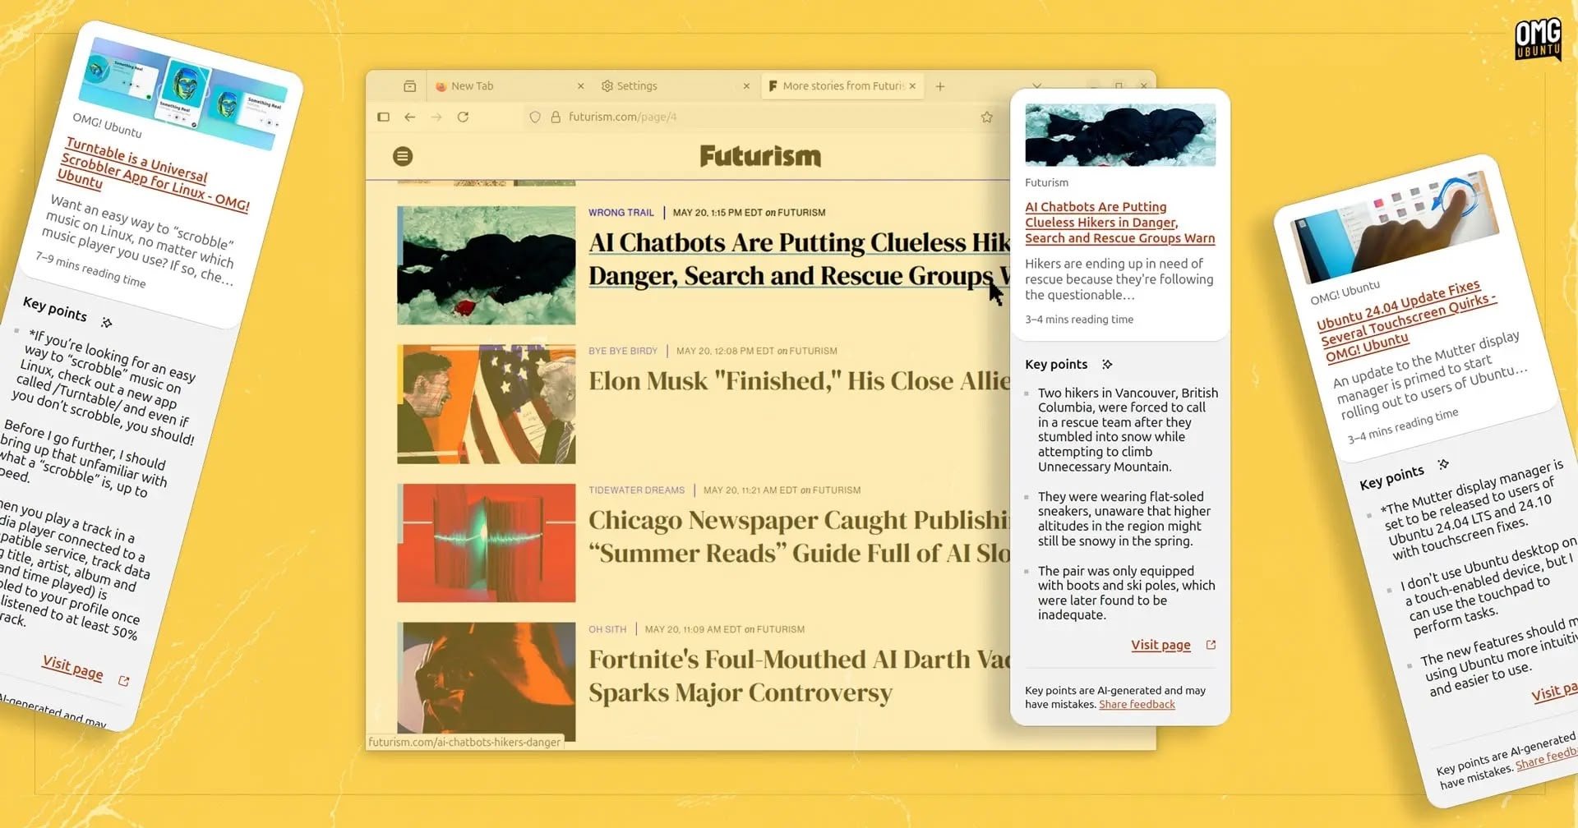Screen dimensions: 1578x828
Task: Open a new tab with the plus button
Action: click(x=940, y=85)
